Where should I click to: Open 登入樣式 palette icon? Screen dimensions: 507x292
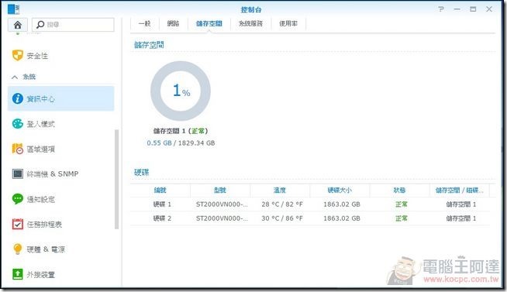(18, 124)
